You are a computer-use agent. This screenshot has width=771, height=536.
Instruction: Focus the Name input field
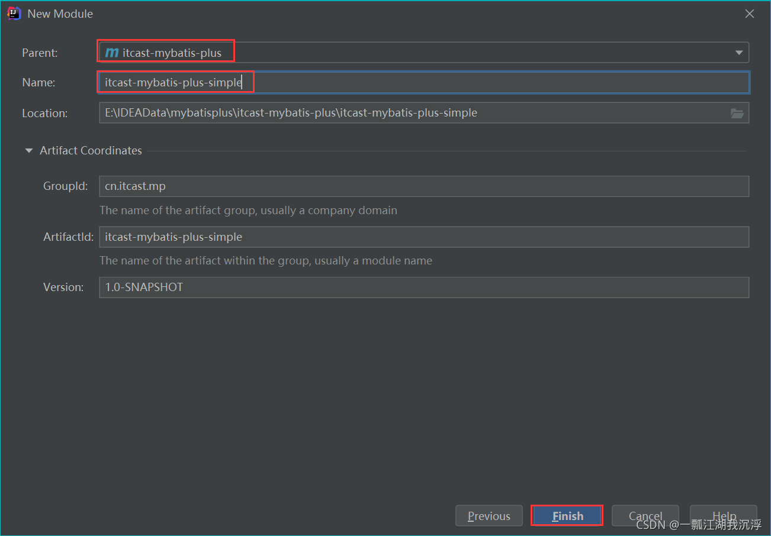tap(424, 82)
